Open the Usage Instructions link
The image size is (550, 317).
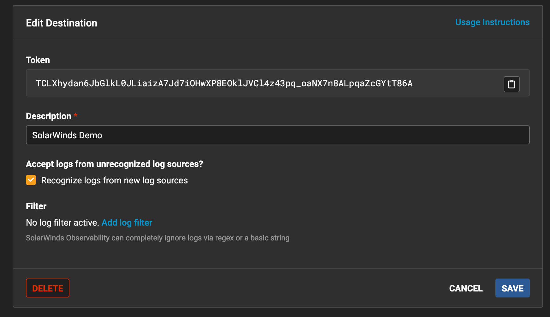tap(492, 22)
